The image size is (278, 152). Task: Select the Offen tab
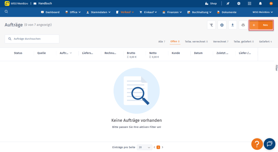175,41
